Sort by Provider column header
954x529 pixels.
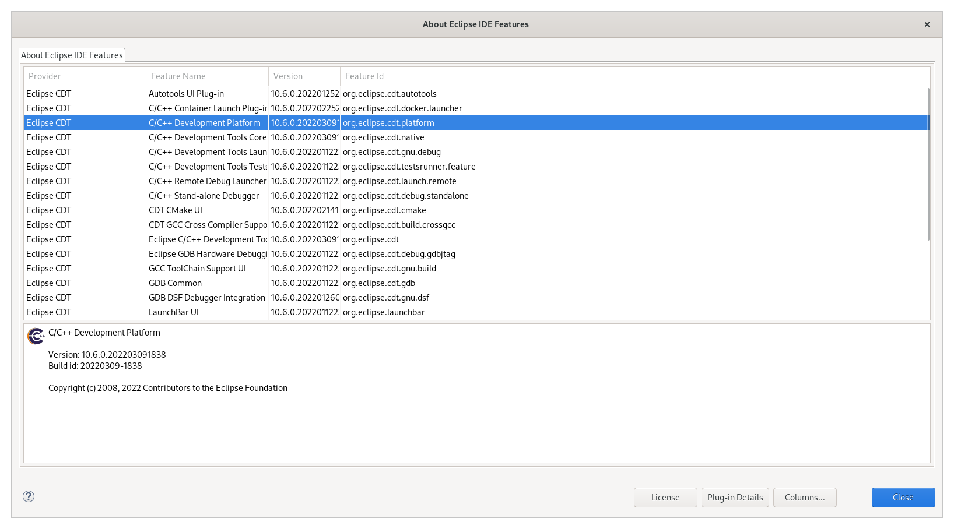pos(85,76)
